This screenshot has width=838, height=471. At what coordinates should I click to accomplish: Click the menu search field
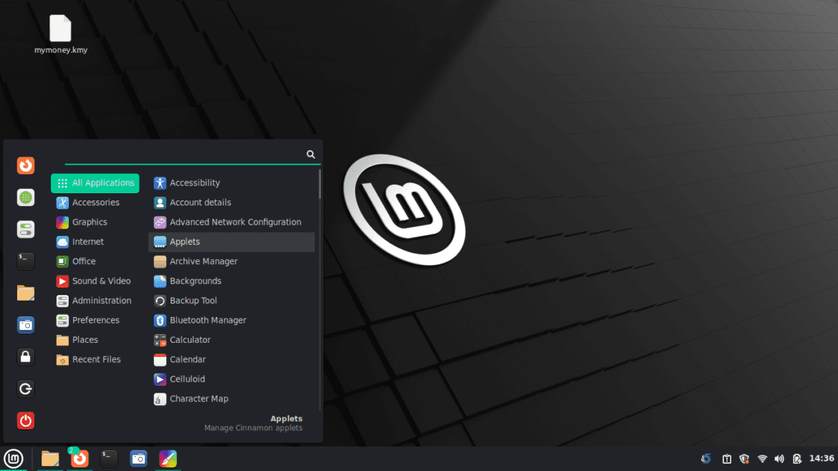(x=186, y=153)
